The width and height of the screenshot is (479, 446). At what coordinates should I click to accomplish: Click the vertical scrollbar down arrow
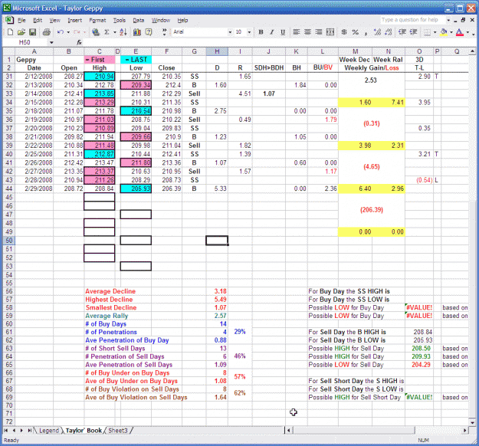coord(472,423)
